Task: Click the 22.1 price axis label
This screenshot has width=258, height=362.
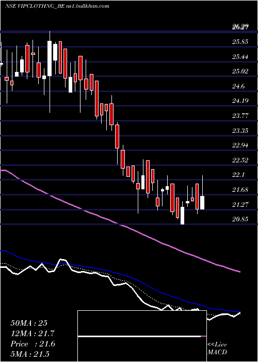Action: tap(238, 175)
